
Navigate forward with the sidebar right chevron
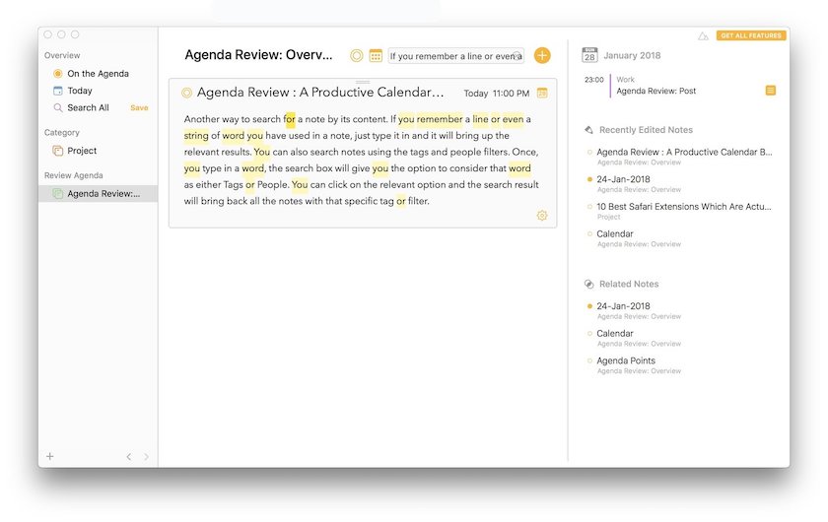pos(146,457)
